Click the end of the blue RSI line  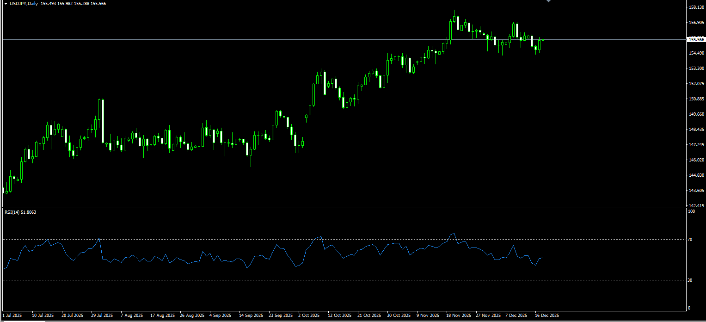543,258
